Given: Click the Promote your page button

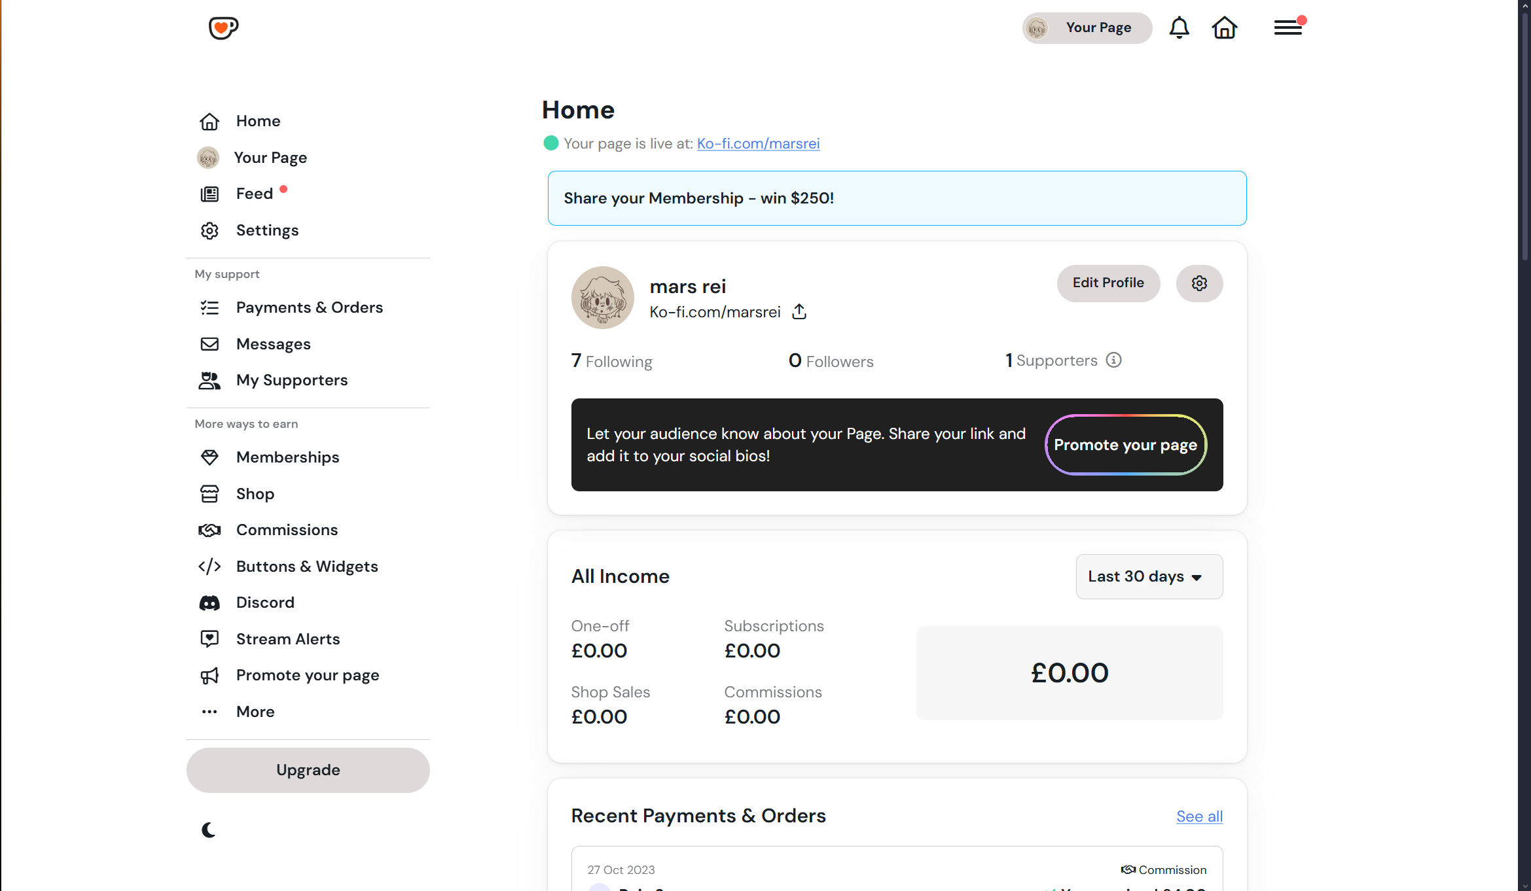Looking at the screenshot, I should [x=1125, y=445].
